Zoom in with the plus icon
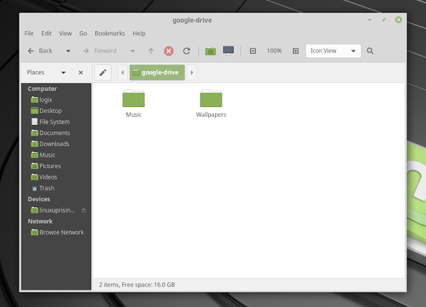Viewport: 426px width, 307px height. coord(296,51)
